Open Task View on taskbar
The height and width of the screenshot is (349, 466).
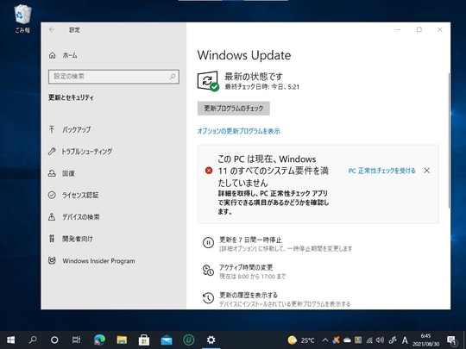tap(77, 340)
